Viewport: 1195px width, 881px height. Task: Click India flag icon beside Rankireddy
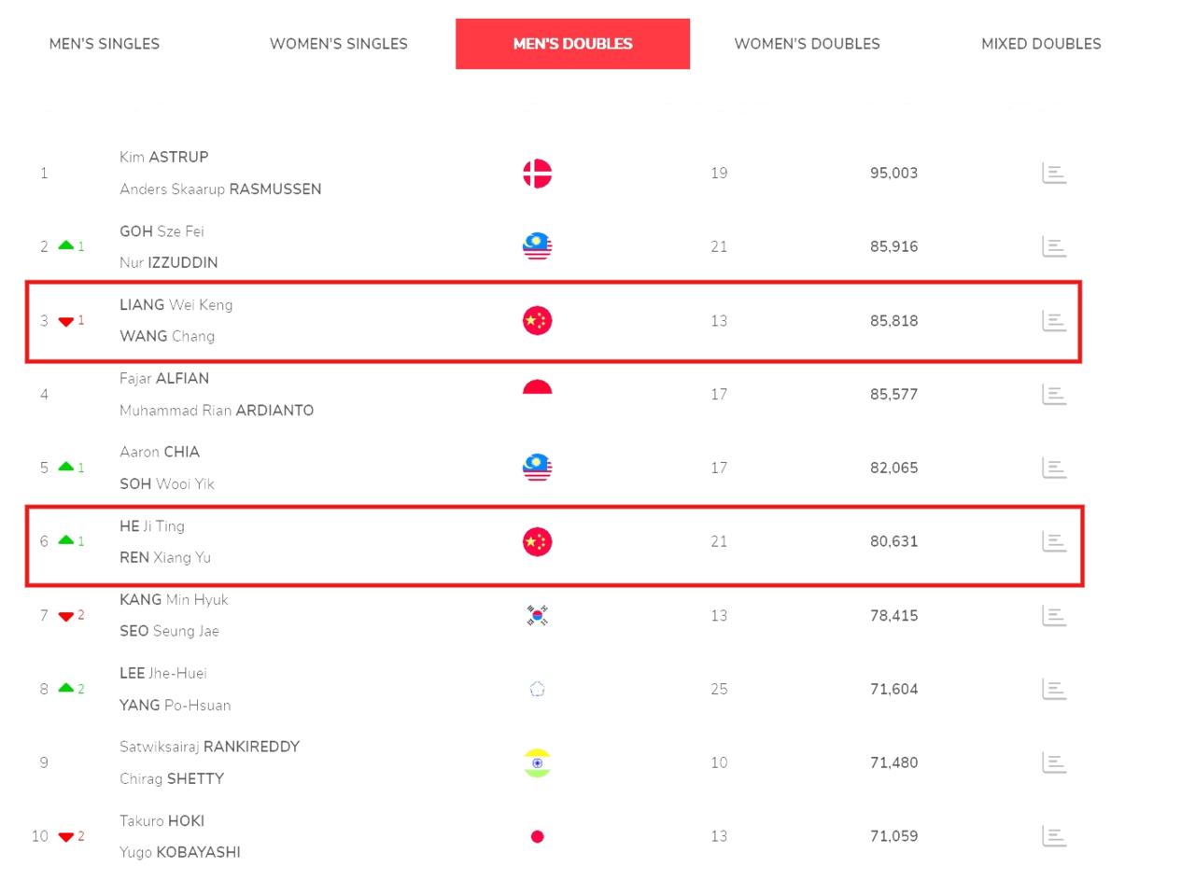tap(537, 762)
